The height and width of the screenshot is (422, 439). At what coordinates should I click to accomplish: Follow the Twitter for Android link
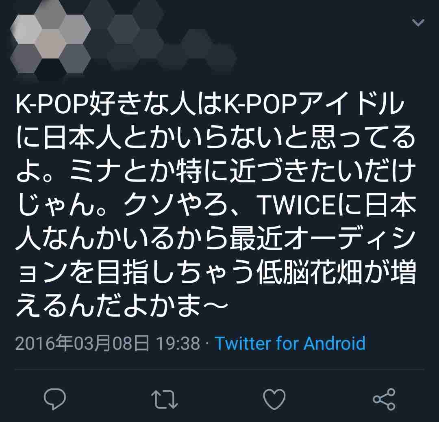pos(290,343)
